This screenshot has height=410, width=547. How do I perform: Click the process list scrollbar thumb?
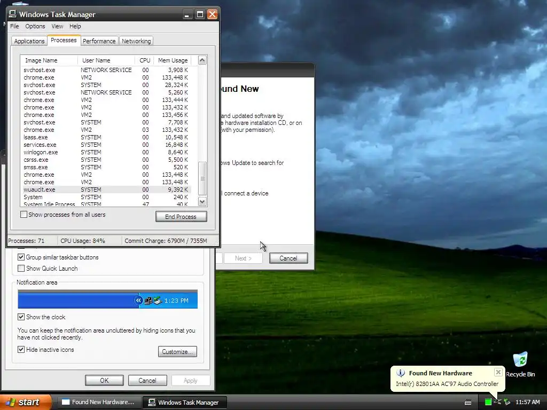tap(202, 178)
